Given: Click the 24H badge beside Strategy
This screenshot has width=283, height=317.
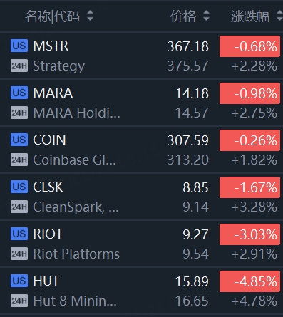Looking at the screenshot, I should click(19, 66).
